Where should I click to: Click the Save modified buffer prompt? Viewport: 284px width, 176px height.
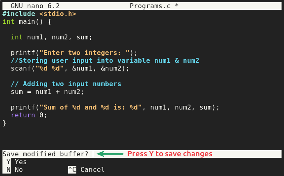tap(46, 154)
